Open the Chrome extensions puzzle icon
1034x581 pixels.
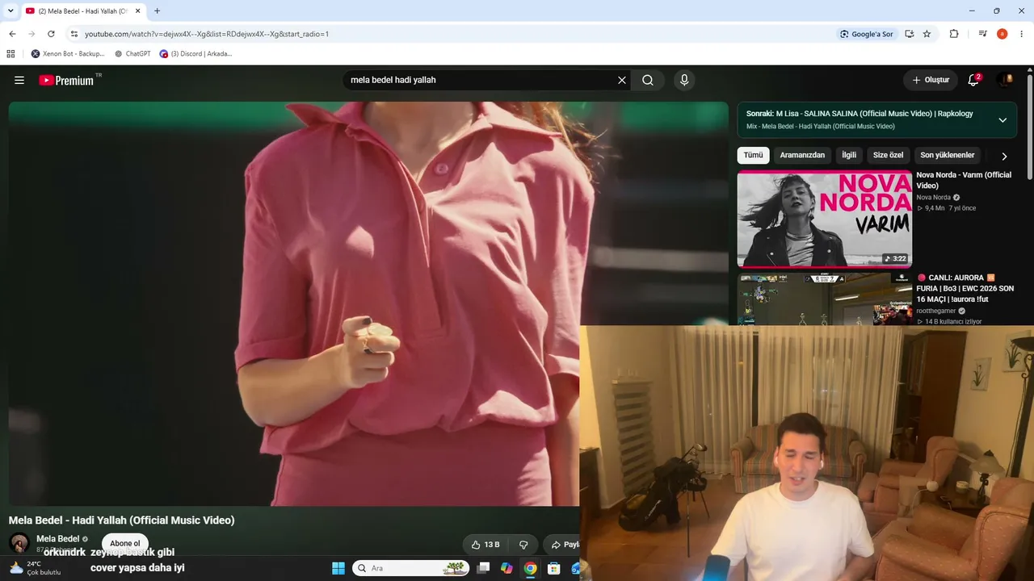point(954,34)
